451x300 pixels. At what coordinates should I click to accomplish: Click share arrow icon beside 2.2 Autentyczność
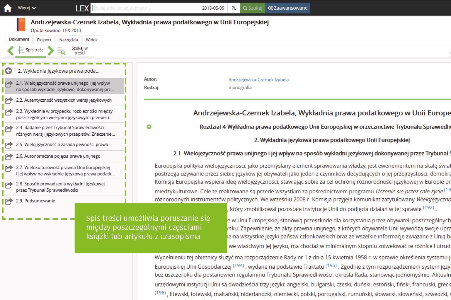pos(9,100)
